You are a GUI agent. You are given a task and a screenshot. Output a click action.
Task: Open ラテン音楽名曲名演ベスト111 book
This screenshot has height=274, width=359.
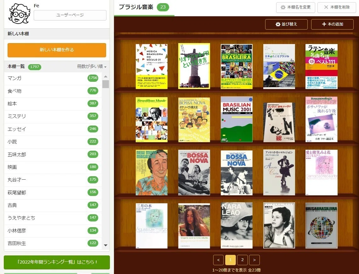click(x=322, y=67)
